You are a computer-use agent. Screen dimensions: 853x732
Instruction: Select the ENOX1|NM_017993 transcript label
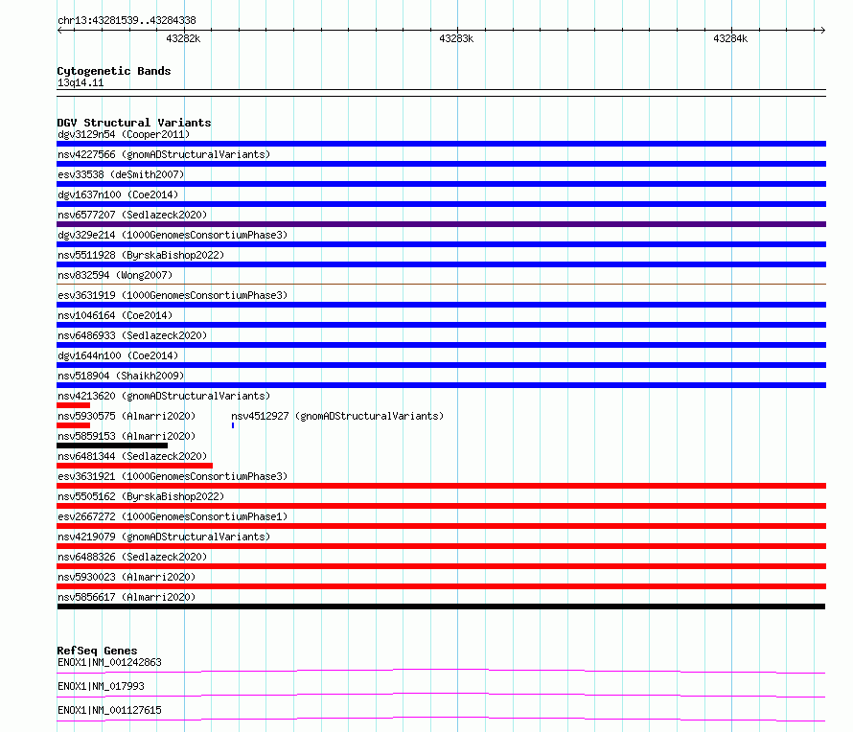pyautogui.click(x=101, y=686)
